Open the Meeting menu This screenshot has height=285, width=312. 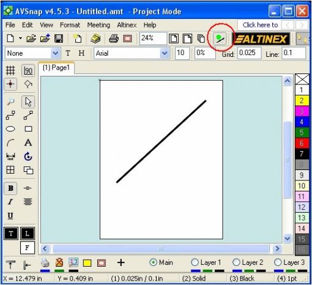(98, 25)
